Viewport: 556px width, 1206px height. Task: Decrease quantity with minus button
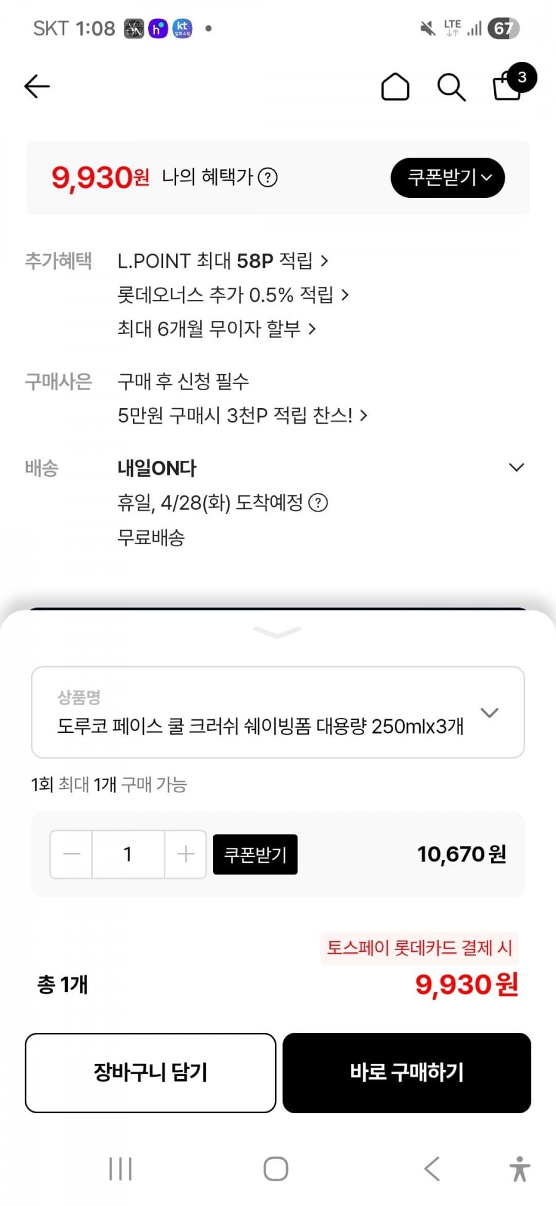coord(72,854)
